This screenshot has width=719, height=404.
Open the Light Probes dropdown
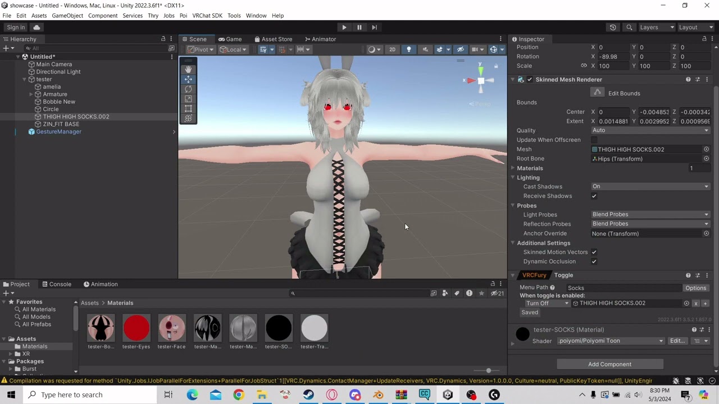tap(650, 214)
